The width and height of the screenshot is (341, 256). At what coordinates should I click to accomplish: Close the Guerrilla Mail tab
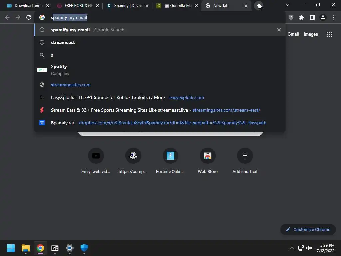pos(196,6)
